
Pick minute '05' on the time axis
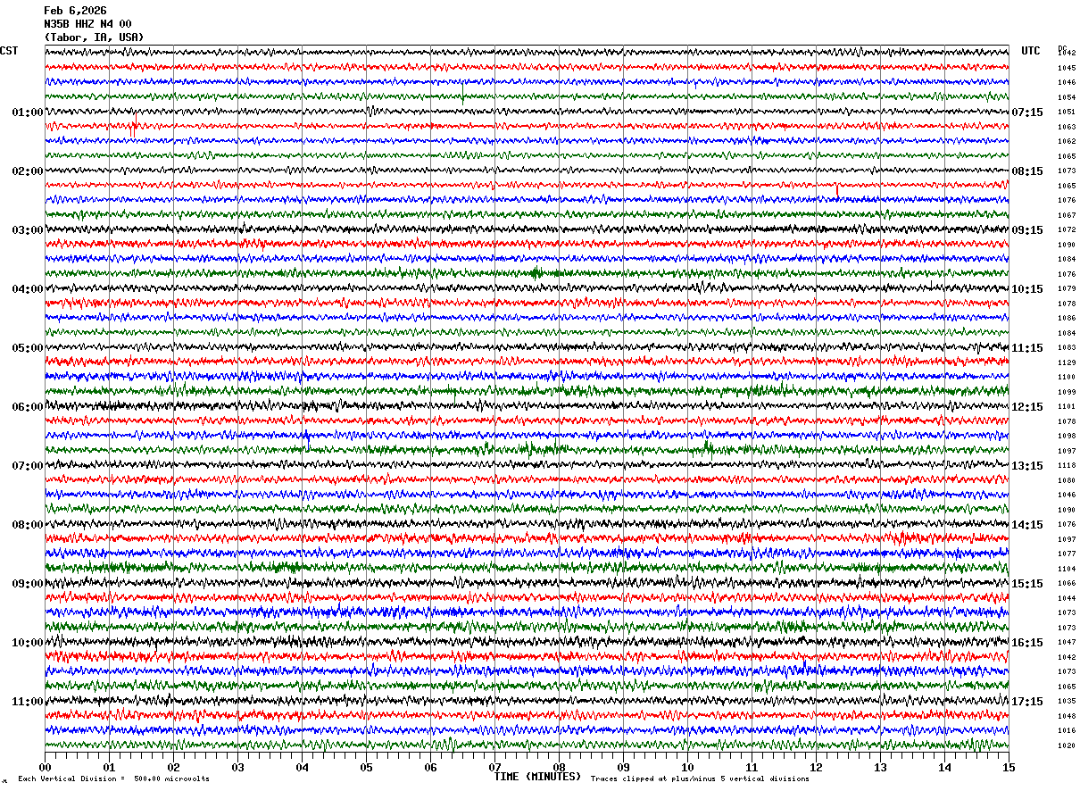[366, 767]
